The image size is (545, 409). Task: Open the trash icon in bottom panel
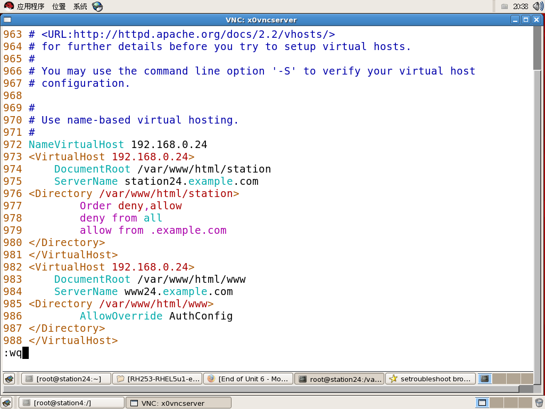(539, 403)
